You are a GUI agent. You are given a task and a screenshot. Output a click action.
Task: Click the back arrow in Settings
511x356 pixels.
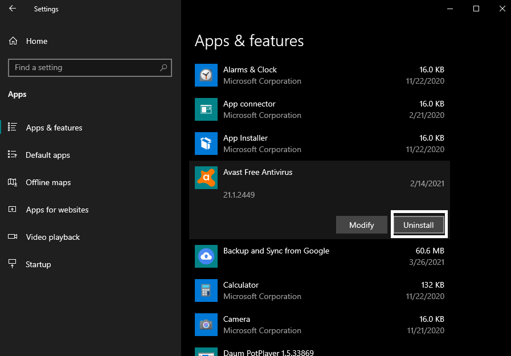tap(13, 9)
